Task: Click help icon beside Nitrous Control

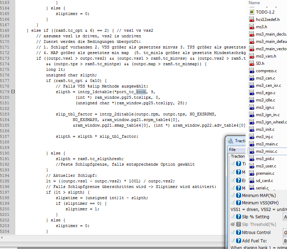Action: pyautogui.click(x=239, y=233)
